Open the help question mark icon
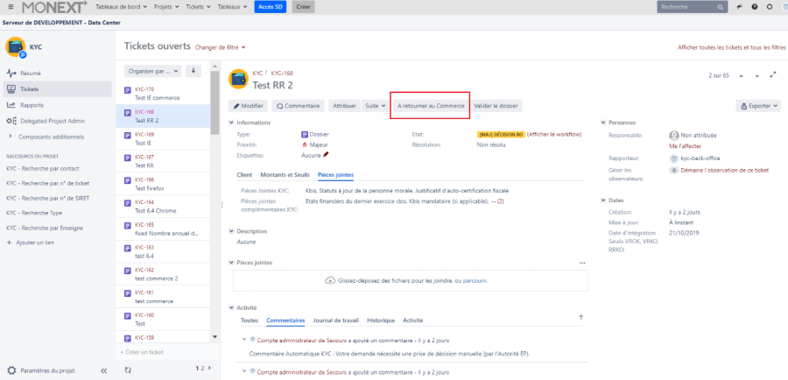The height and width of the screenshot is (380, 788). tap(754, 7)
